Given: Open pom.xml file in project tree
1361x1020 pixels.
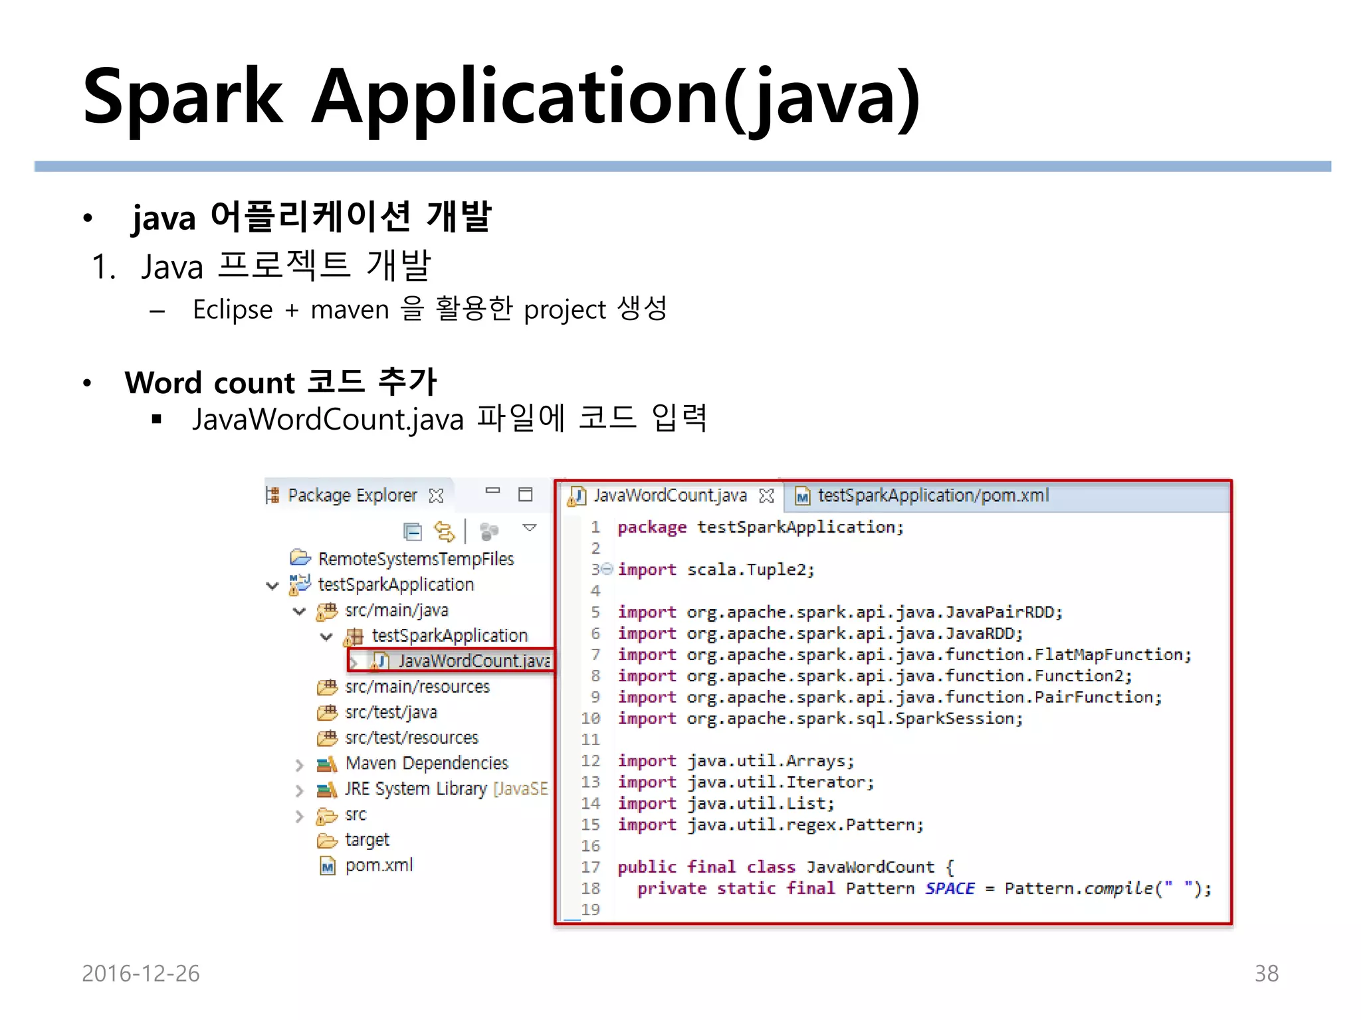Looking at the screenshot, I should [378, 865].
